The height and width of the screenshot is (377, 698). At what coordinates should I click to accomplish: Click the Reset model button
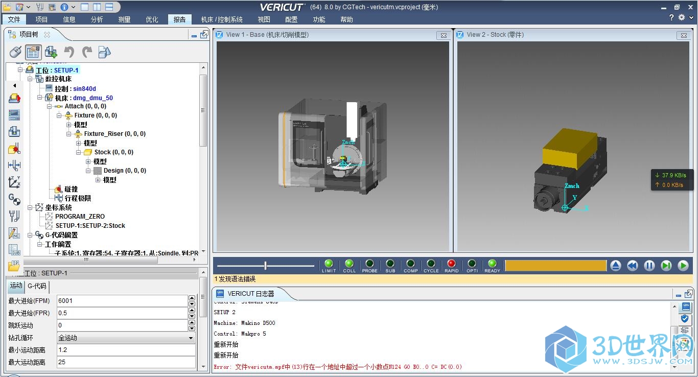pyautogui.click(x=616, y=266)
